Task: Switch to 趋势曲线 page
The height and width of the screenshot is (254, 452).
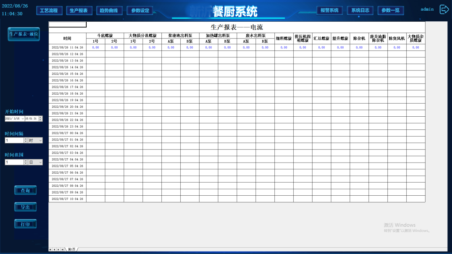Action: pos(109,11)
